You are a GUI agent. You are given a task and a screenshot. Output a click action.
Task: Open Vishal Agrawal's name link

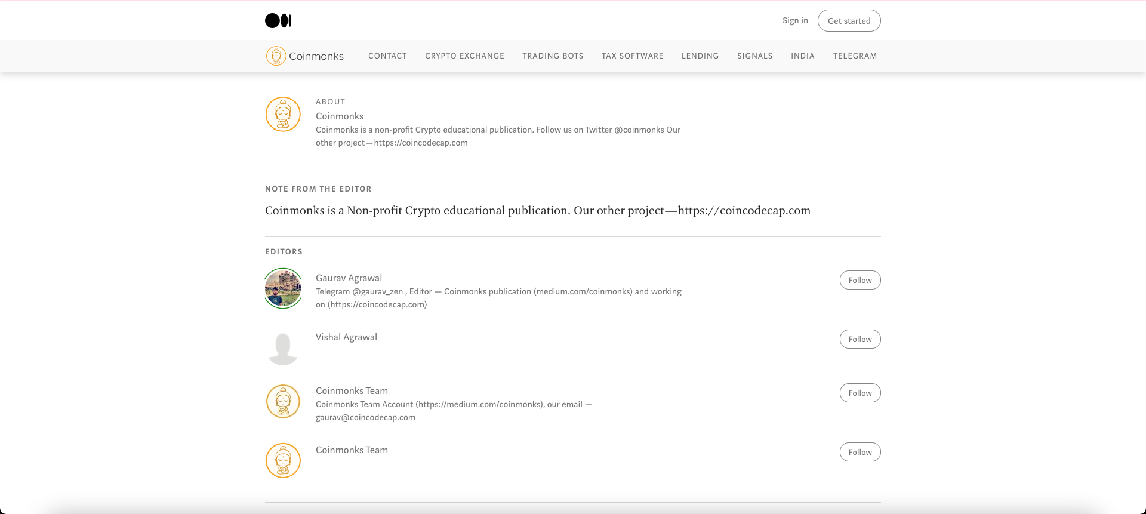click(x=346, y=337)
